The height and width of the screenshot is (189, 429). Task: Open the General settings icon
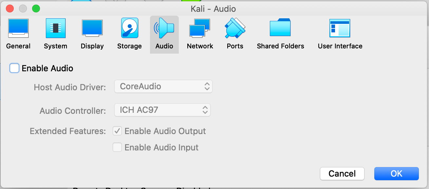tap(18, 28)
